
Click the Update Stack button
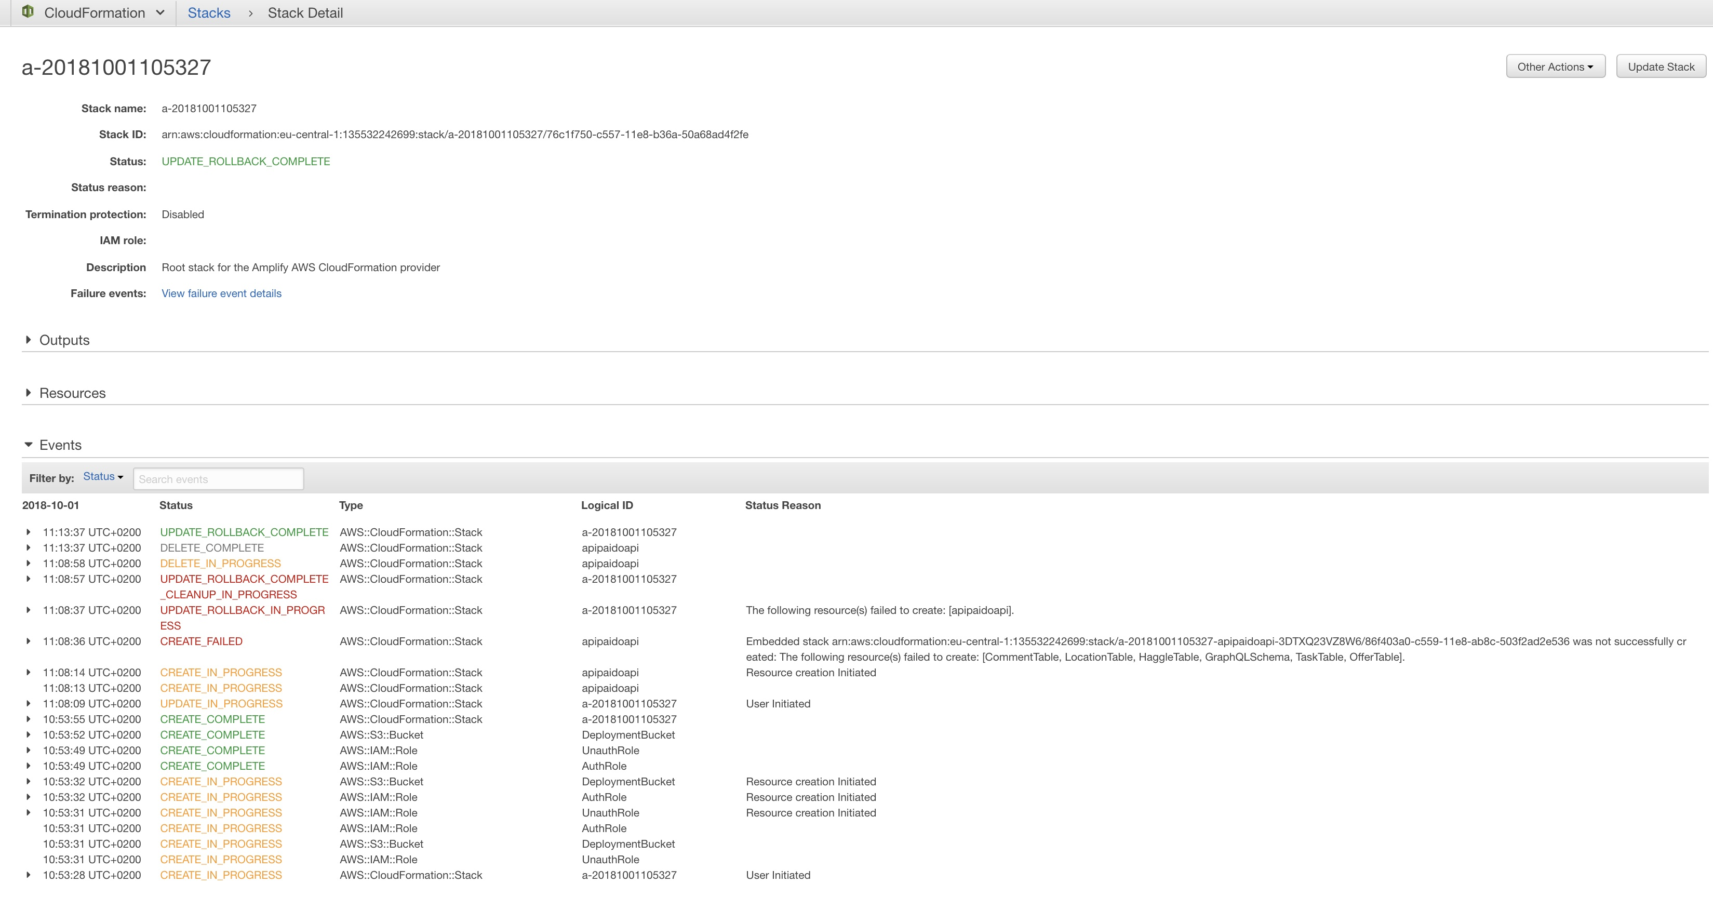1661,66
